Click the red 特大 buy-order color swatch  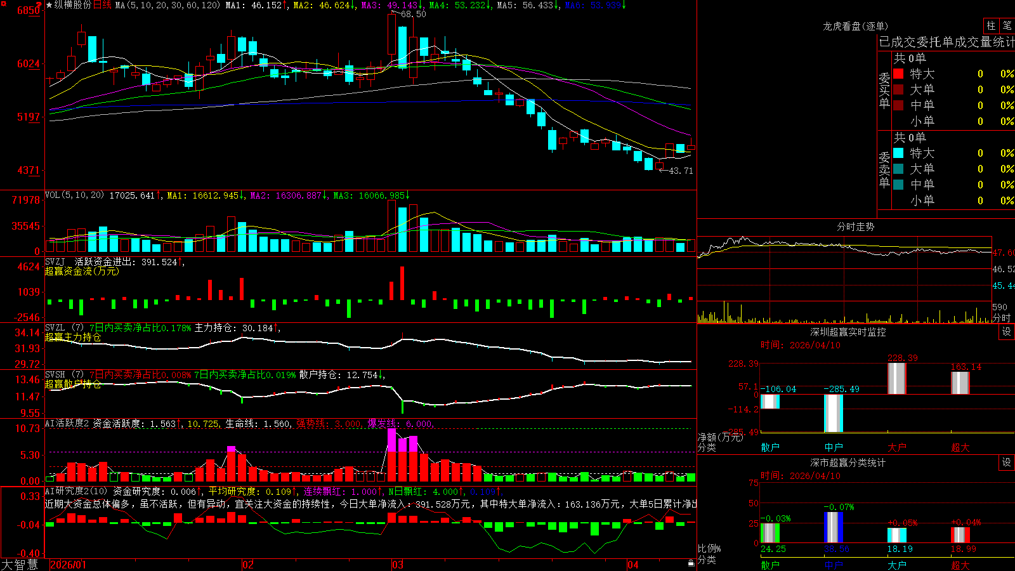pyautogui.click(x=898, y=74)
